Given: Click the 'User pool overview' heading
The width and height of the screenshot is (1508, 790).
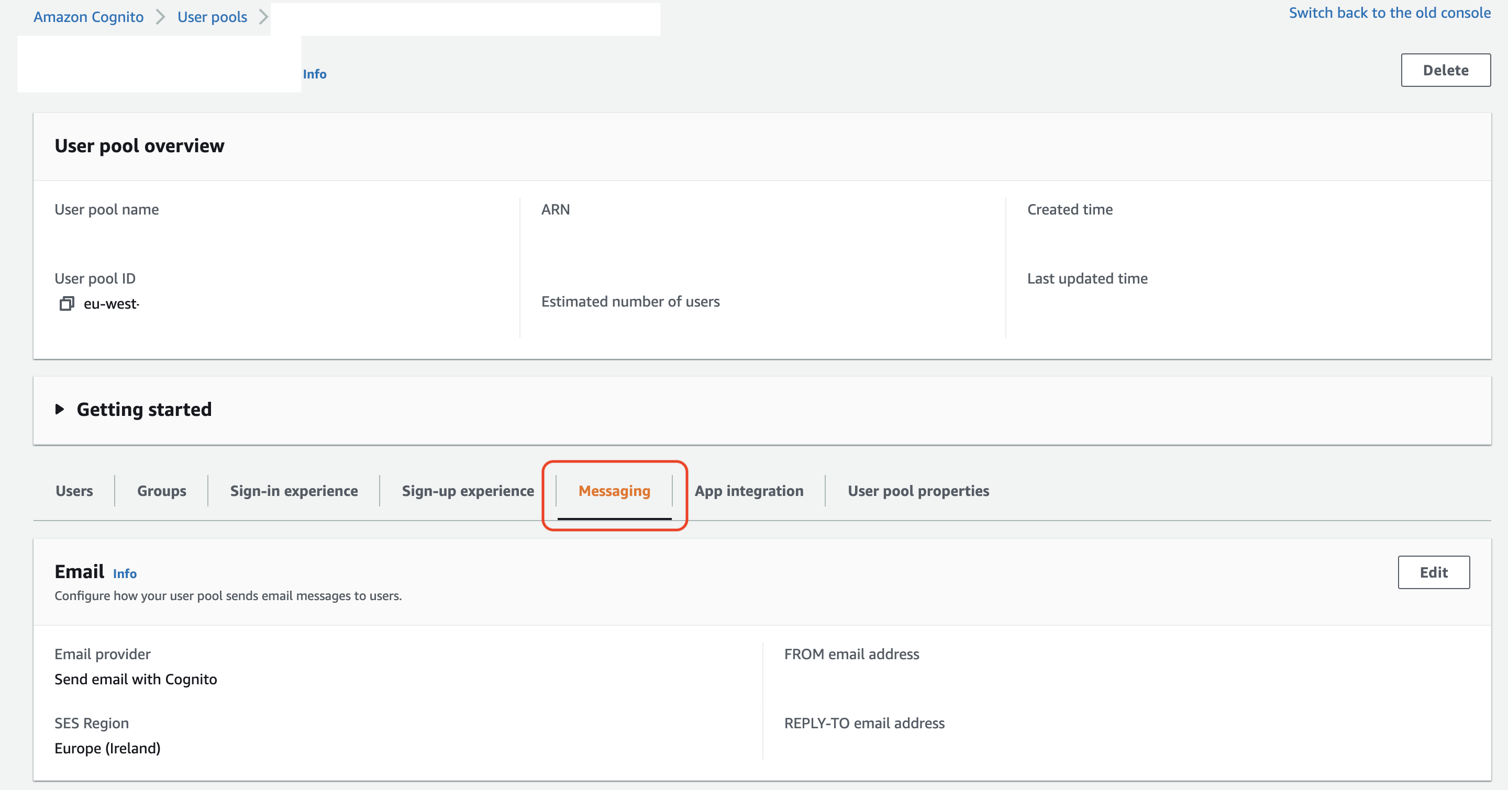Looking at the screenshot, I should click(x=139, y=145).
